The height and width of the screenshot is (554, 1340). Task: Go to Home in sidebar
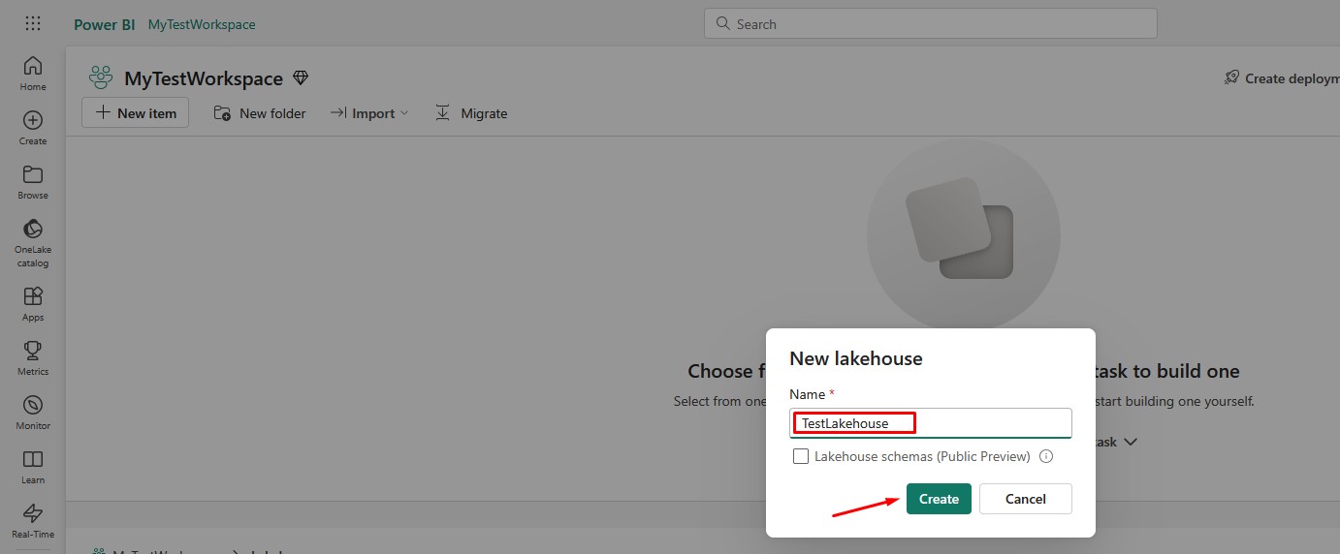[33, 74]
